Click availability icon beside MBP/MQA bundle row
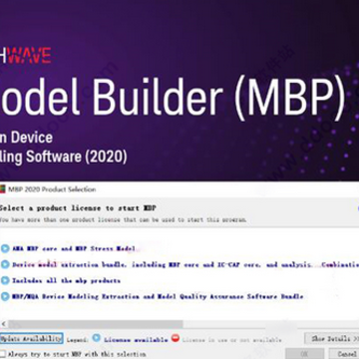 click(5, 296)
